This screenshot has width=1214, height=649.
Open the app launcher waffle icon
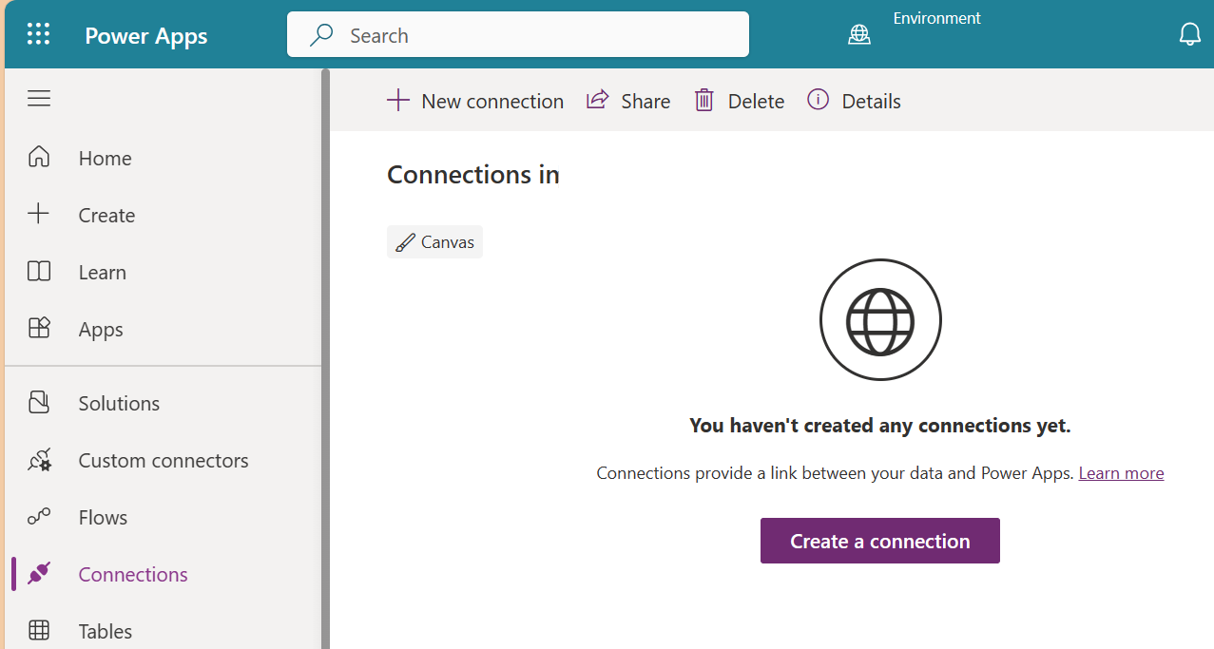pos(38,35)
